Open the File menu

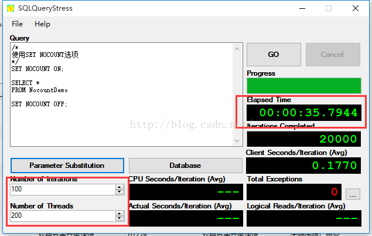(17, 24)
